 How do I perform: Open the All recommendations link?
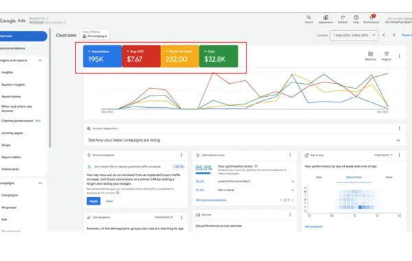211,201
